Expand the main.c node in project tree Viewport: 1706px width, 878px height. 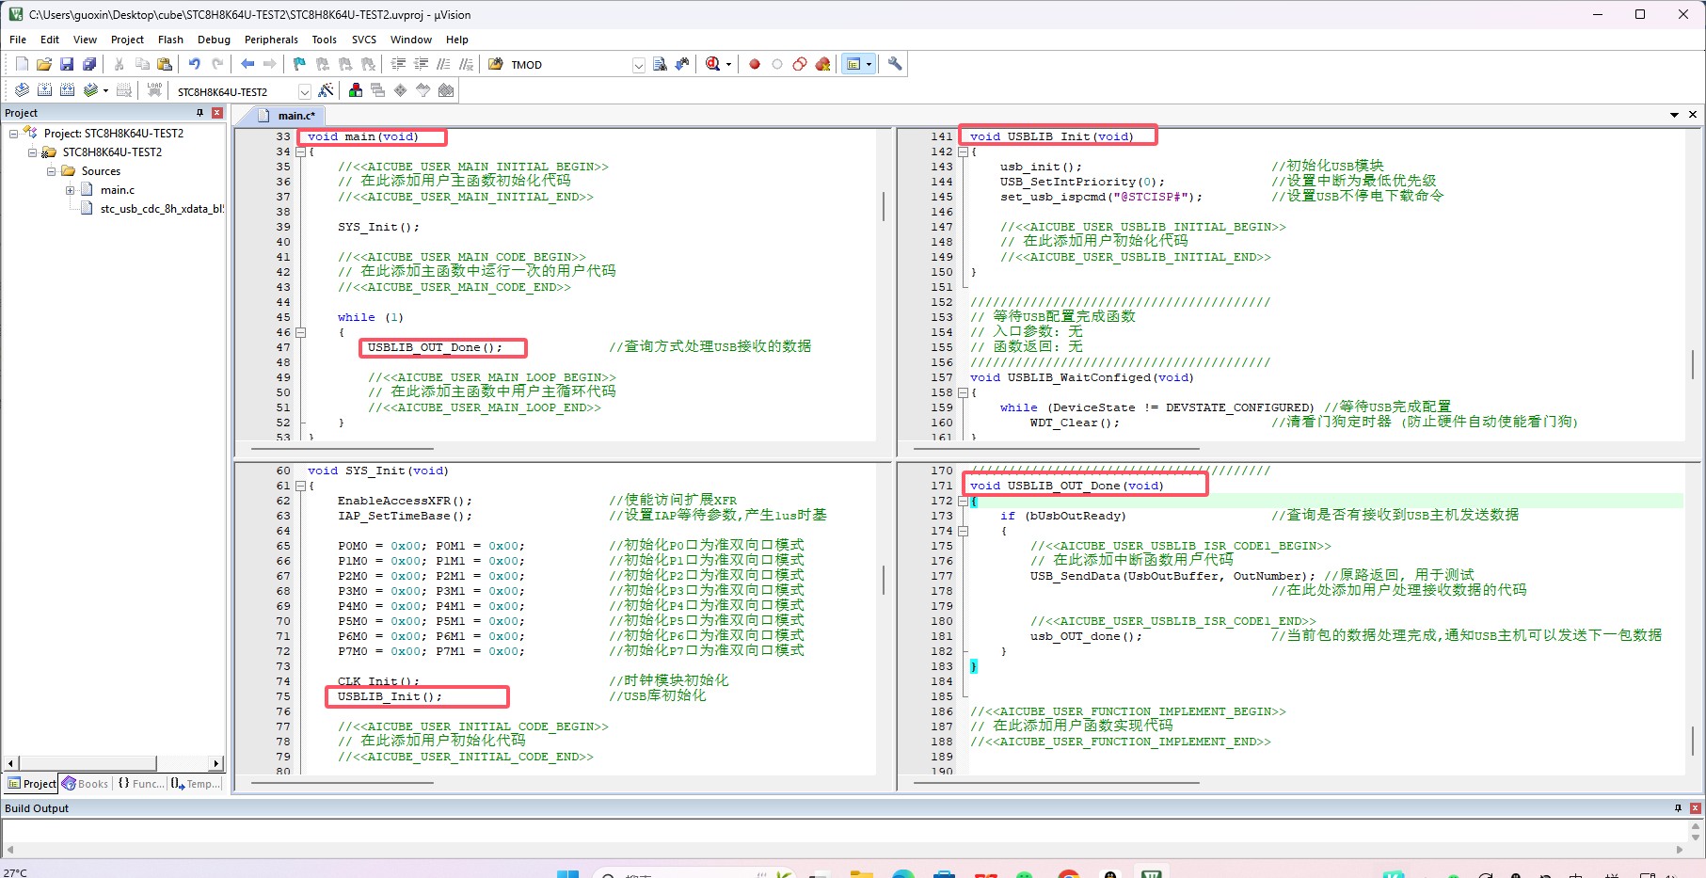click(x=70, y=190)
